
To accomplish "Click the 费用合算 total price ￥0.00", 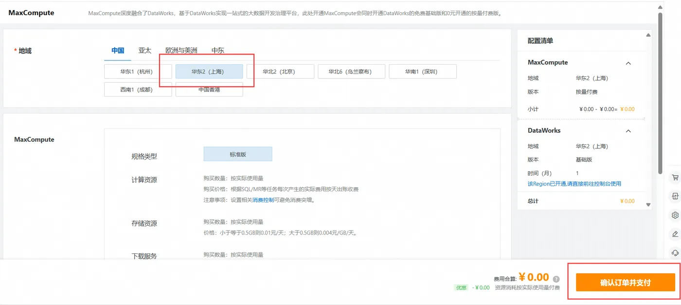I will [x=534, y=277].
